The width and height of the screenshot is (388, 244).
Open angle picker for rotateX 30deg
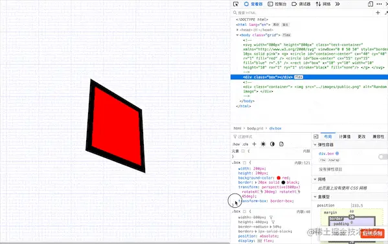point(262,192)
